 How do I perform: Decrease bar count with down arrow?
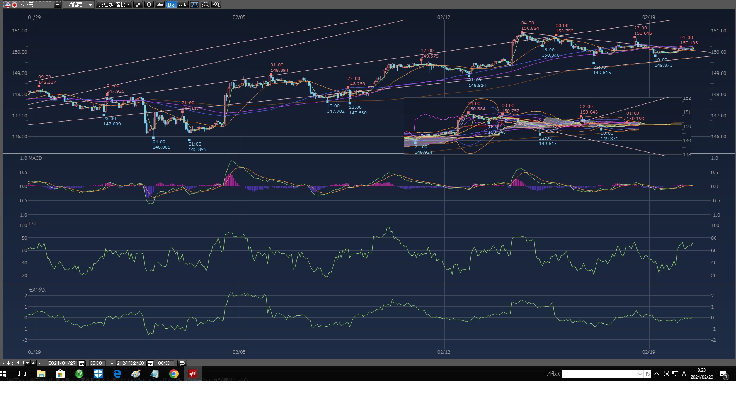[27, 363]
